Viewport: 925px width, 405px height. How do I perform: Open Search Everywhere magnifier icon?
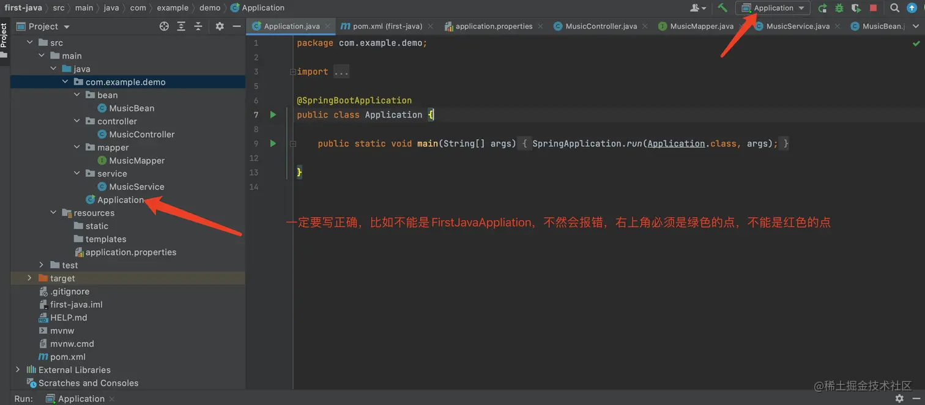[x=894, y=8]
